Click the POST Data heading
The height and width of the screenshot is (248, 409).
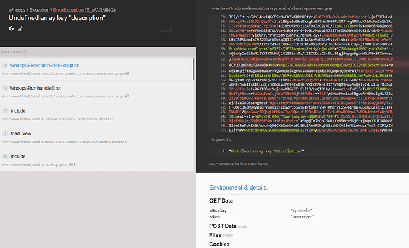click(x=223, y=226)
